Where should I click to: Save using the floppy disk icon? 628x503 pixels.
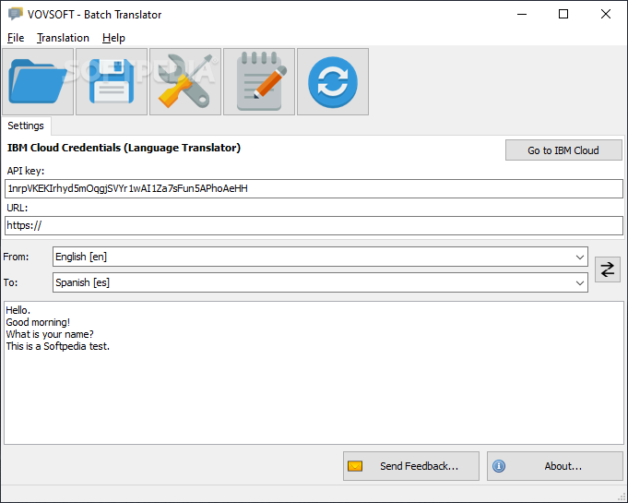pyautogui.click(x=112, y=82)
